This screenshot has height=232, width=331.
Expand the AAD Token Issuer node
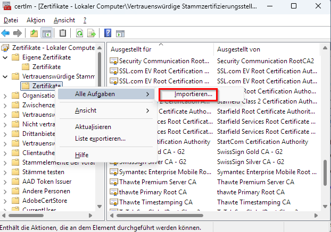click(x=5, y=182)
